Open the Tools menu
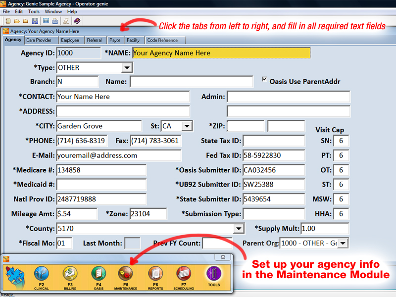 tap(34, 11)
